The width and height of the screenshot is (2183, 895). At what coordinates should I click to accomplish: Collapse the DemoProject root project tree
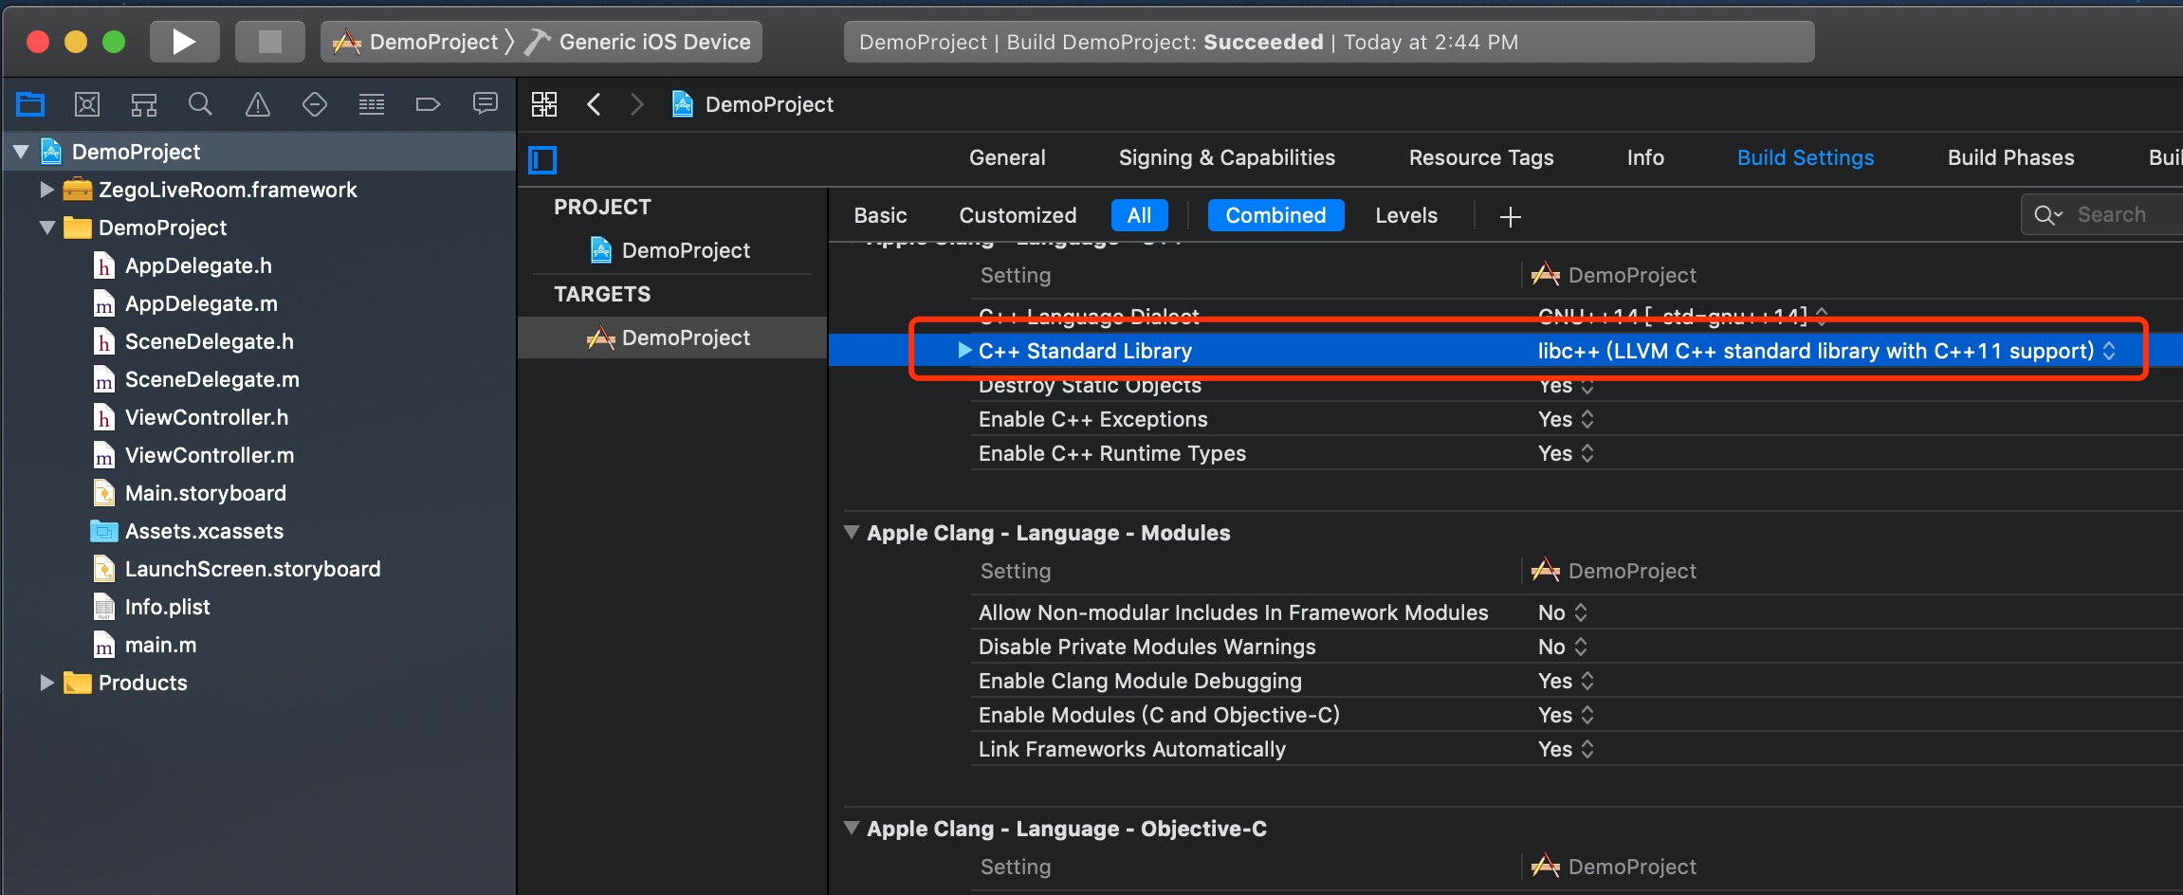tap(21, 152)
